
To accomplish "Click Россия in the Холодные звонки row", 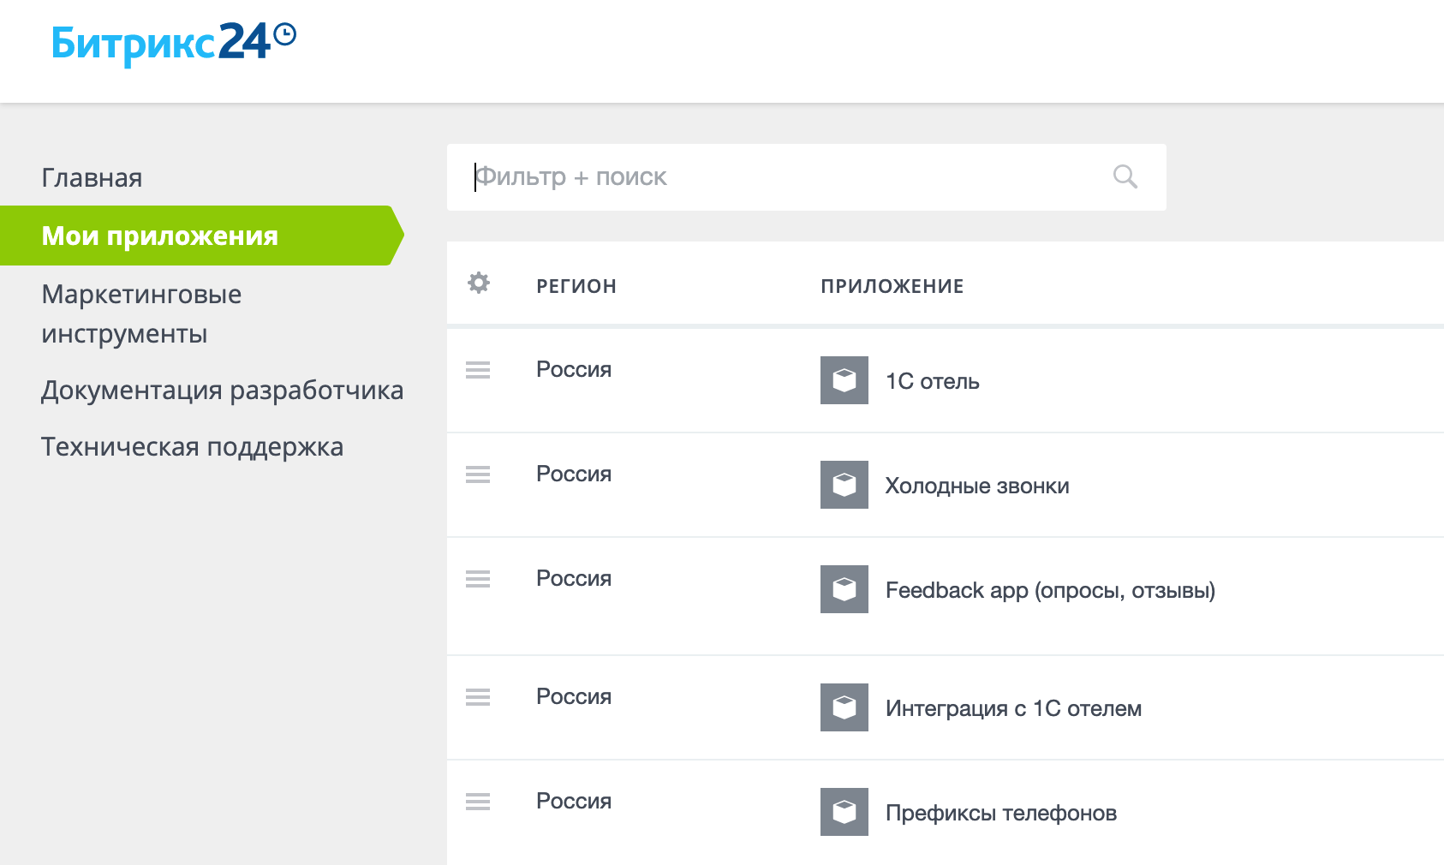I will pos(574,474).
